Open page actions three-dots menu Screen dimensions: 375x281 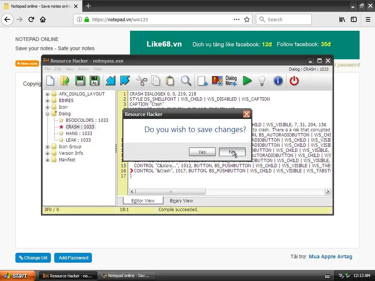tap(236, 19)
